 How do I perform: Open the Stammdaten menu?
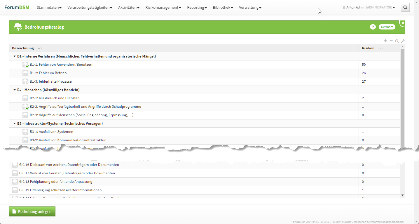pos(49,8)
